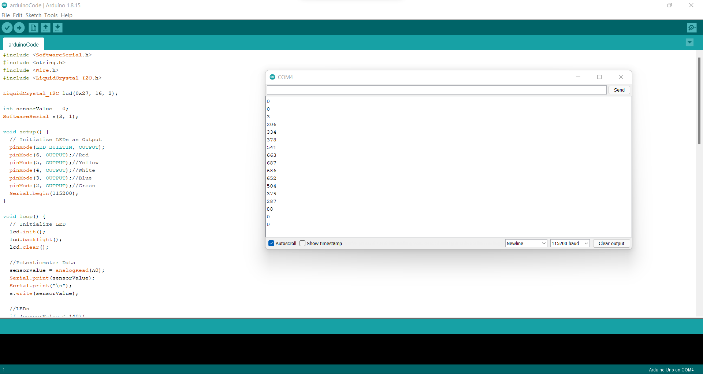The width and height of the screenshot is (703, 374).
Task: Maximize the COM4 serial monitor window
Action: point(599,77)
